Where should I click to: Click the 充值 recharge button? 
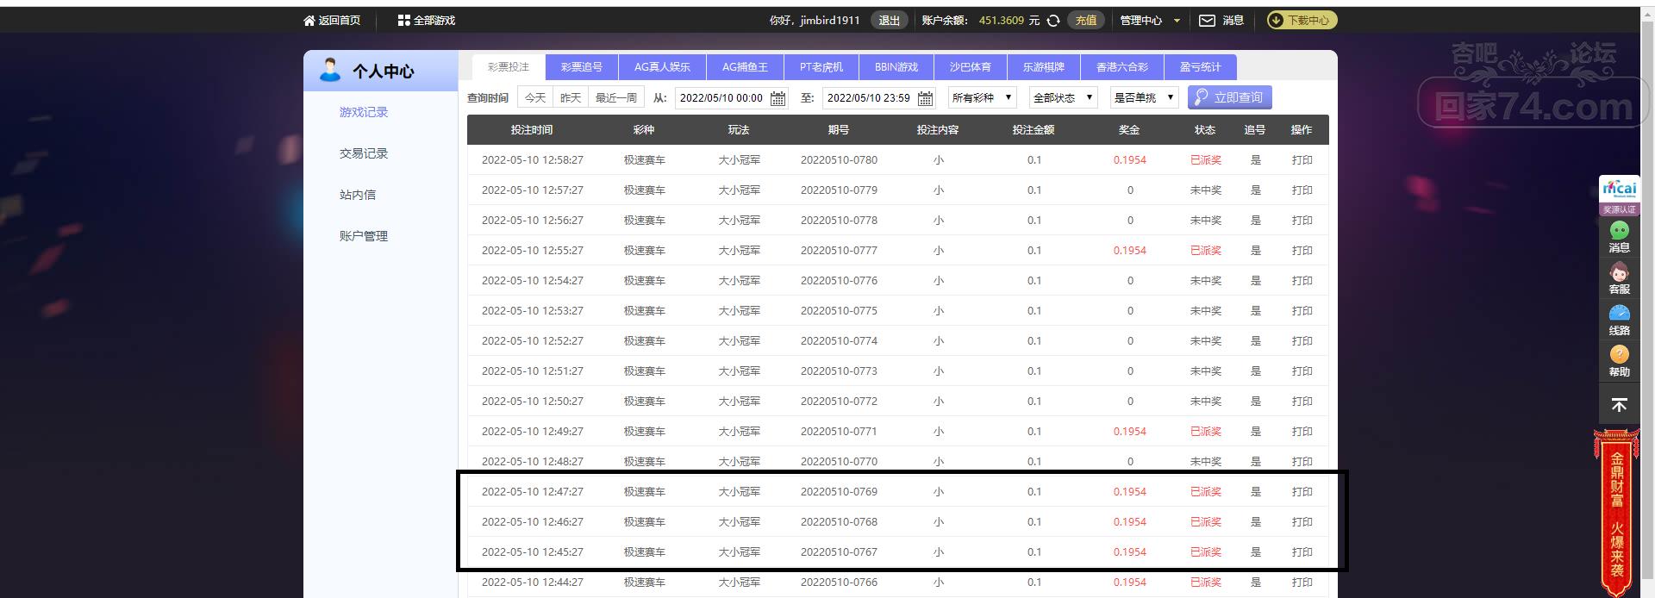point(1086,21)
